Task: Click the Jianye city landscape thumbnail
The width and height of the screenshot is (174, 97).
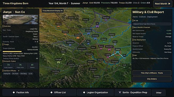Action: [20, 20]
